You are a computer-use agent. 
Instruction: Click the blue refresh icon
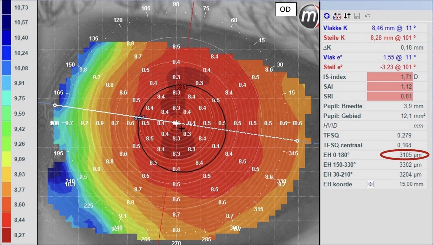click(x=327, y=16)
